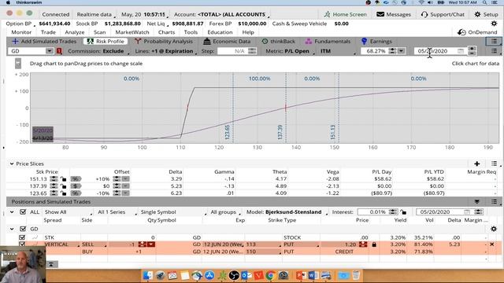The width and height of the screenshot is (504, 283).
Task: Remove the VERTICAL simulated trade with X
Action: pos(491,244)
